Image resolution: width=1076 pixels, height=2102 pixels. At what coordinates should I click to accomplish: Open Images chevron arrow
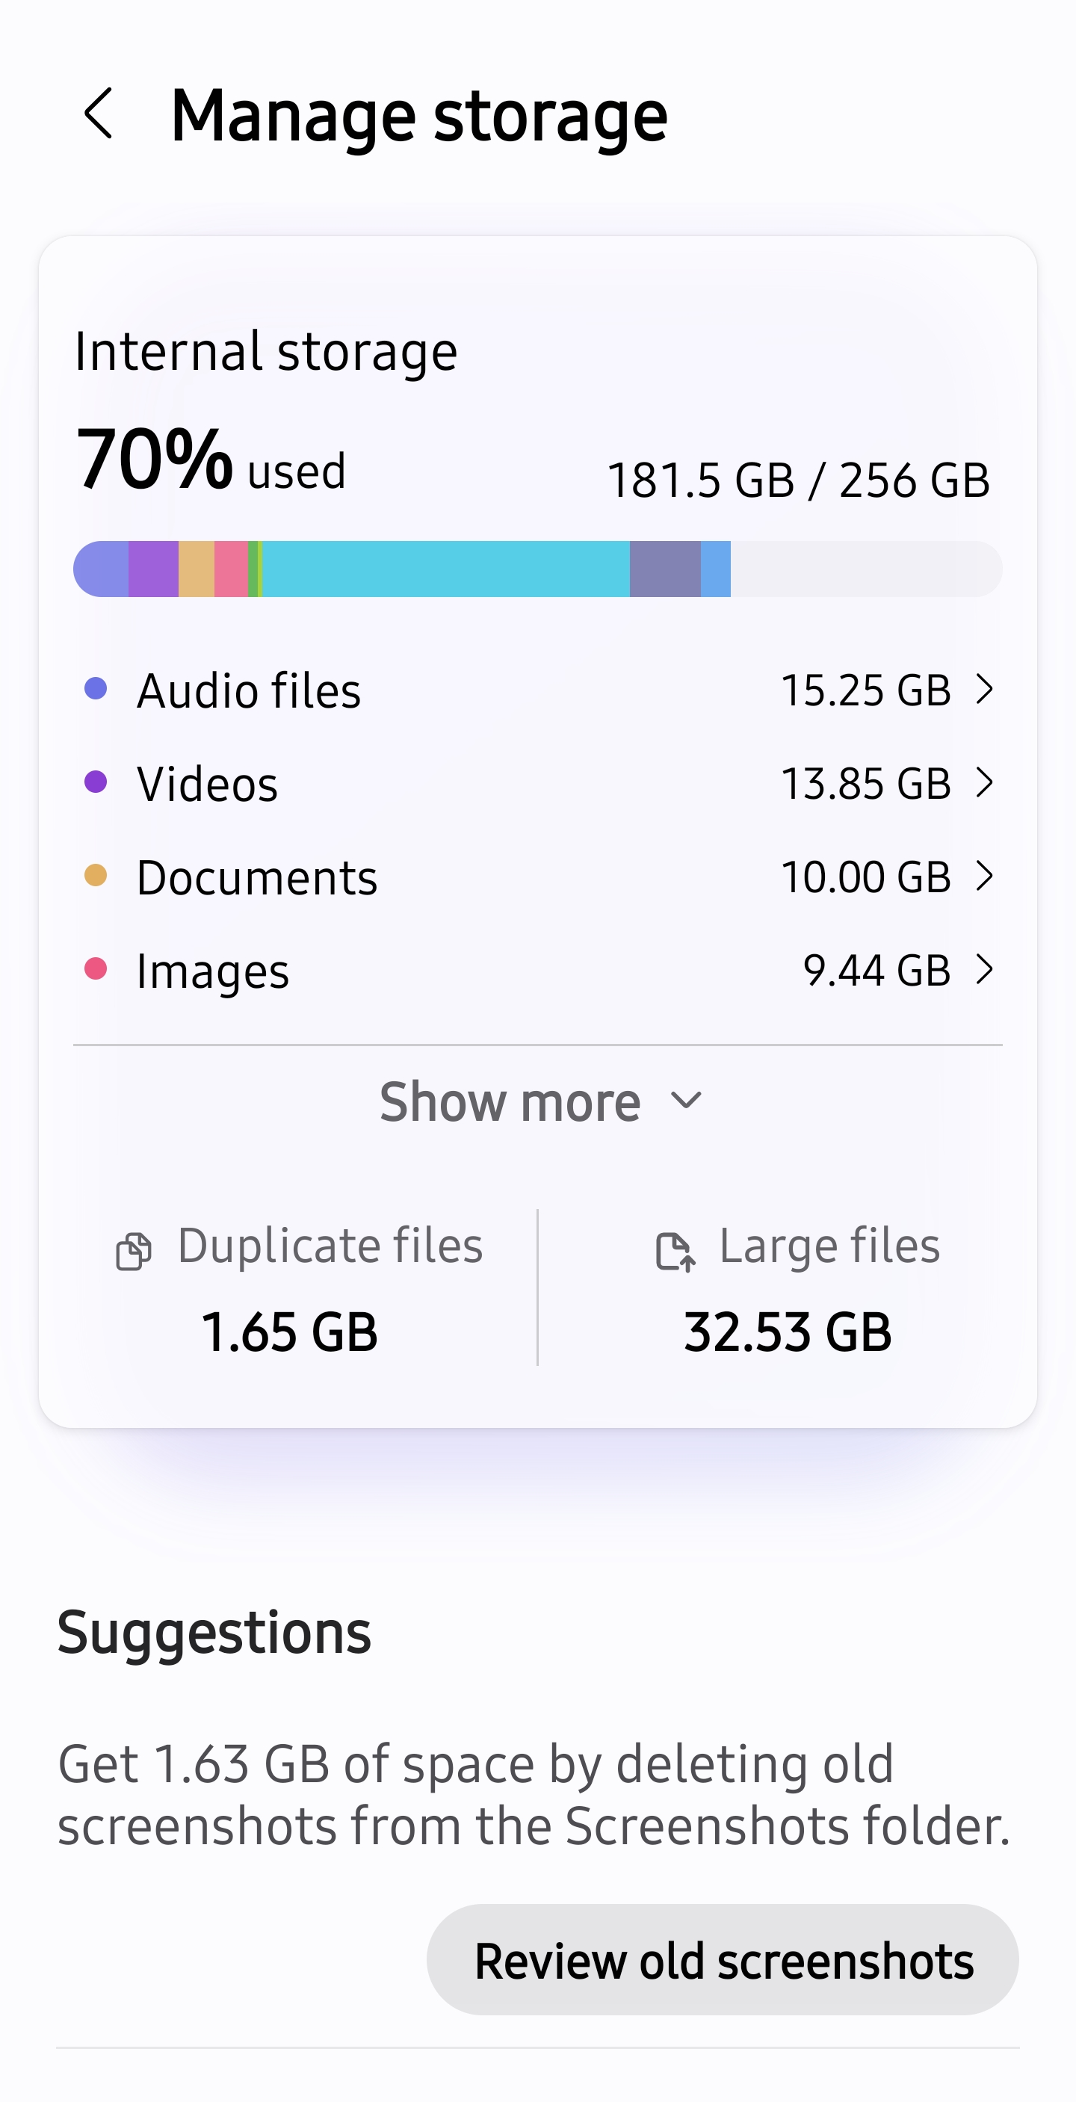(x=985, y=969)
